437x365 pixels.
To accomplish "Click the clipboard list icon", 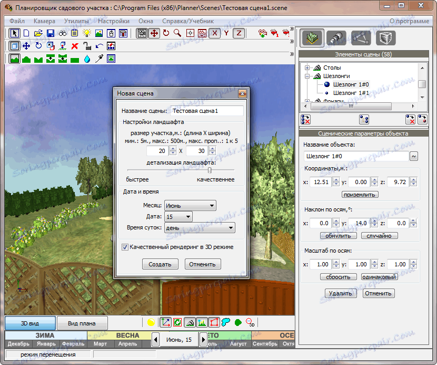I will tap(74, 33).
